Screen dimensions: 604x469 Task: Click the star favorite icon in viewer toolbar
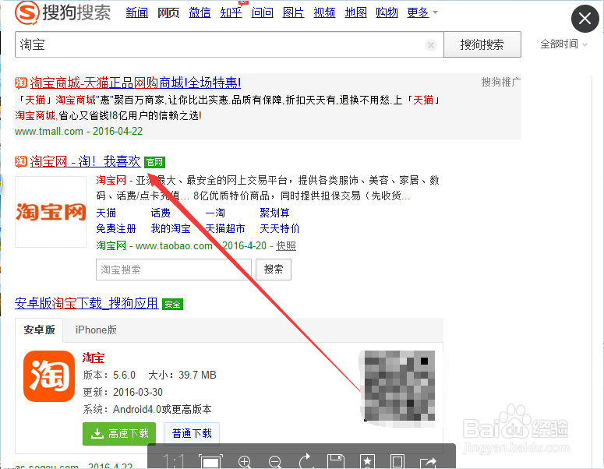[367, 461]
